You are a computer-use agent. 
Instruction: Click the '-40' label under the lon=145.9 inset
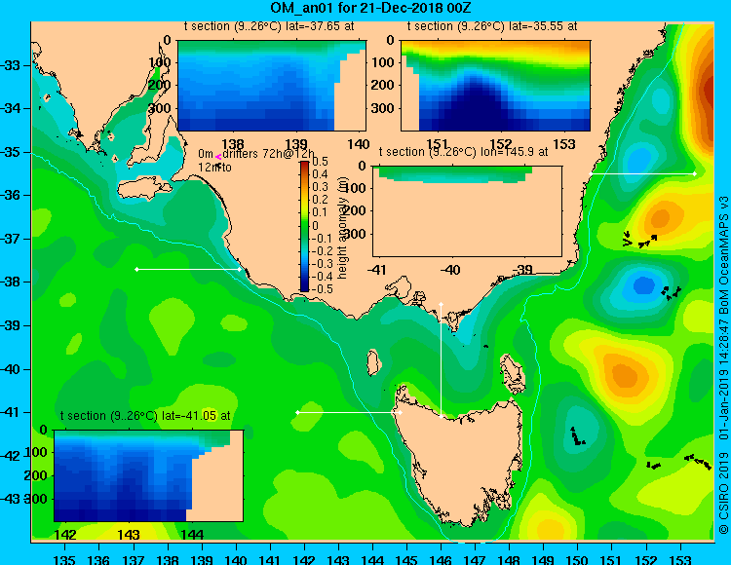pos(450,269)
